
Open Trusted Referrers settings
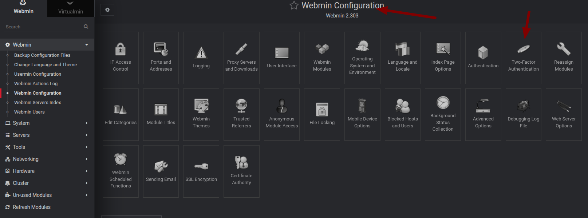coord(241,115)
